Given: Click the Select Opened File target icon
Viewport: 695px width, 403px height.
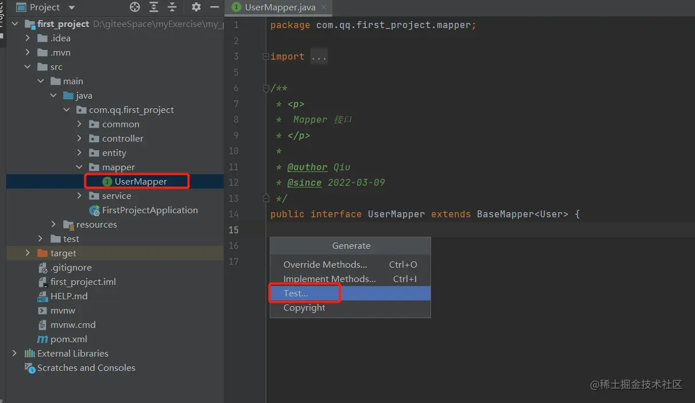Looking at the screenshot, I should click(x=135, y=7).
